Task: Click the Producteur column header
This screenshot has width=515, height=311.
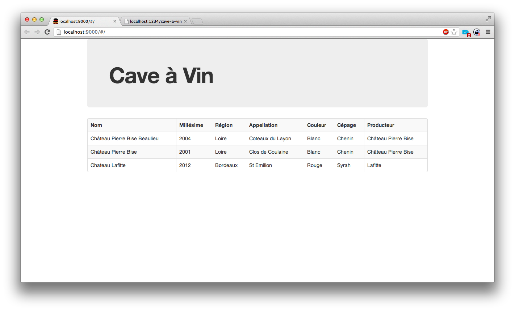Action: pos(396,125)
